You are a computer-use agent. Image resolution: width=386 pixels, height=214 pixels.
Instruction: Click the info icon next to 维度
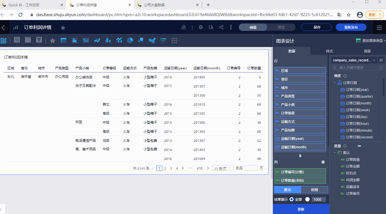click(x=345, y=76)
